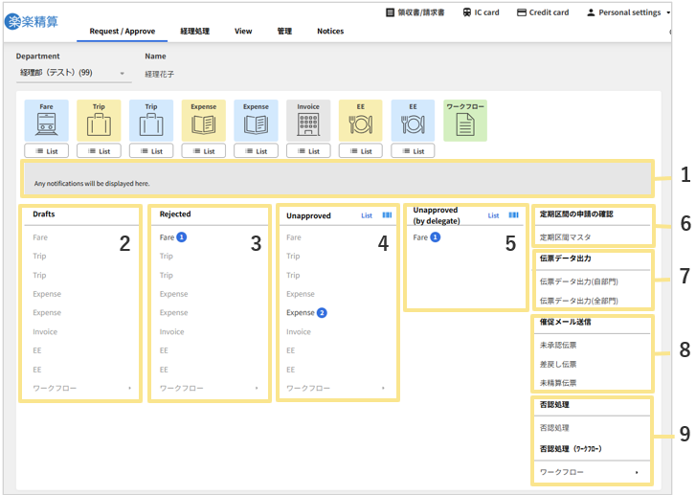
Task: Open Credit card from the top bar
Action: pyautogui.click(x=542, y=12)
